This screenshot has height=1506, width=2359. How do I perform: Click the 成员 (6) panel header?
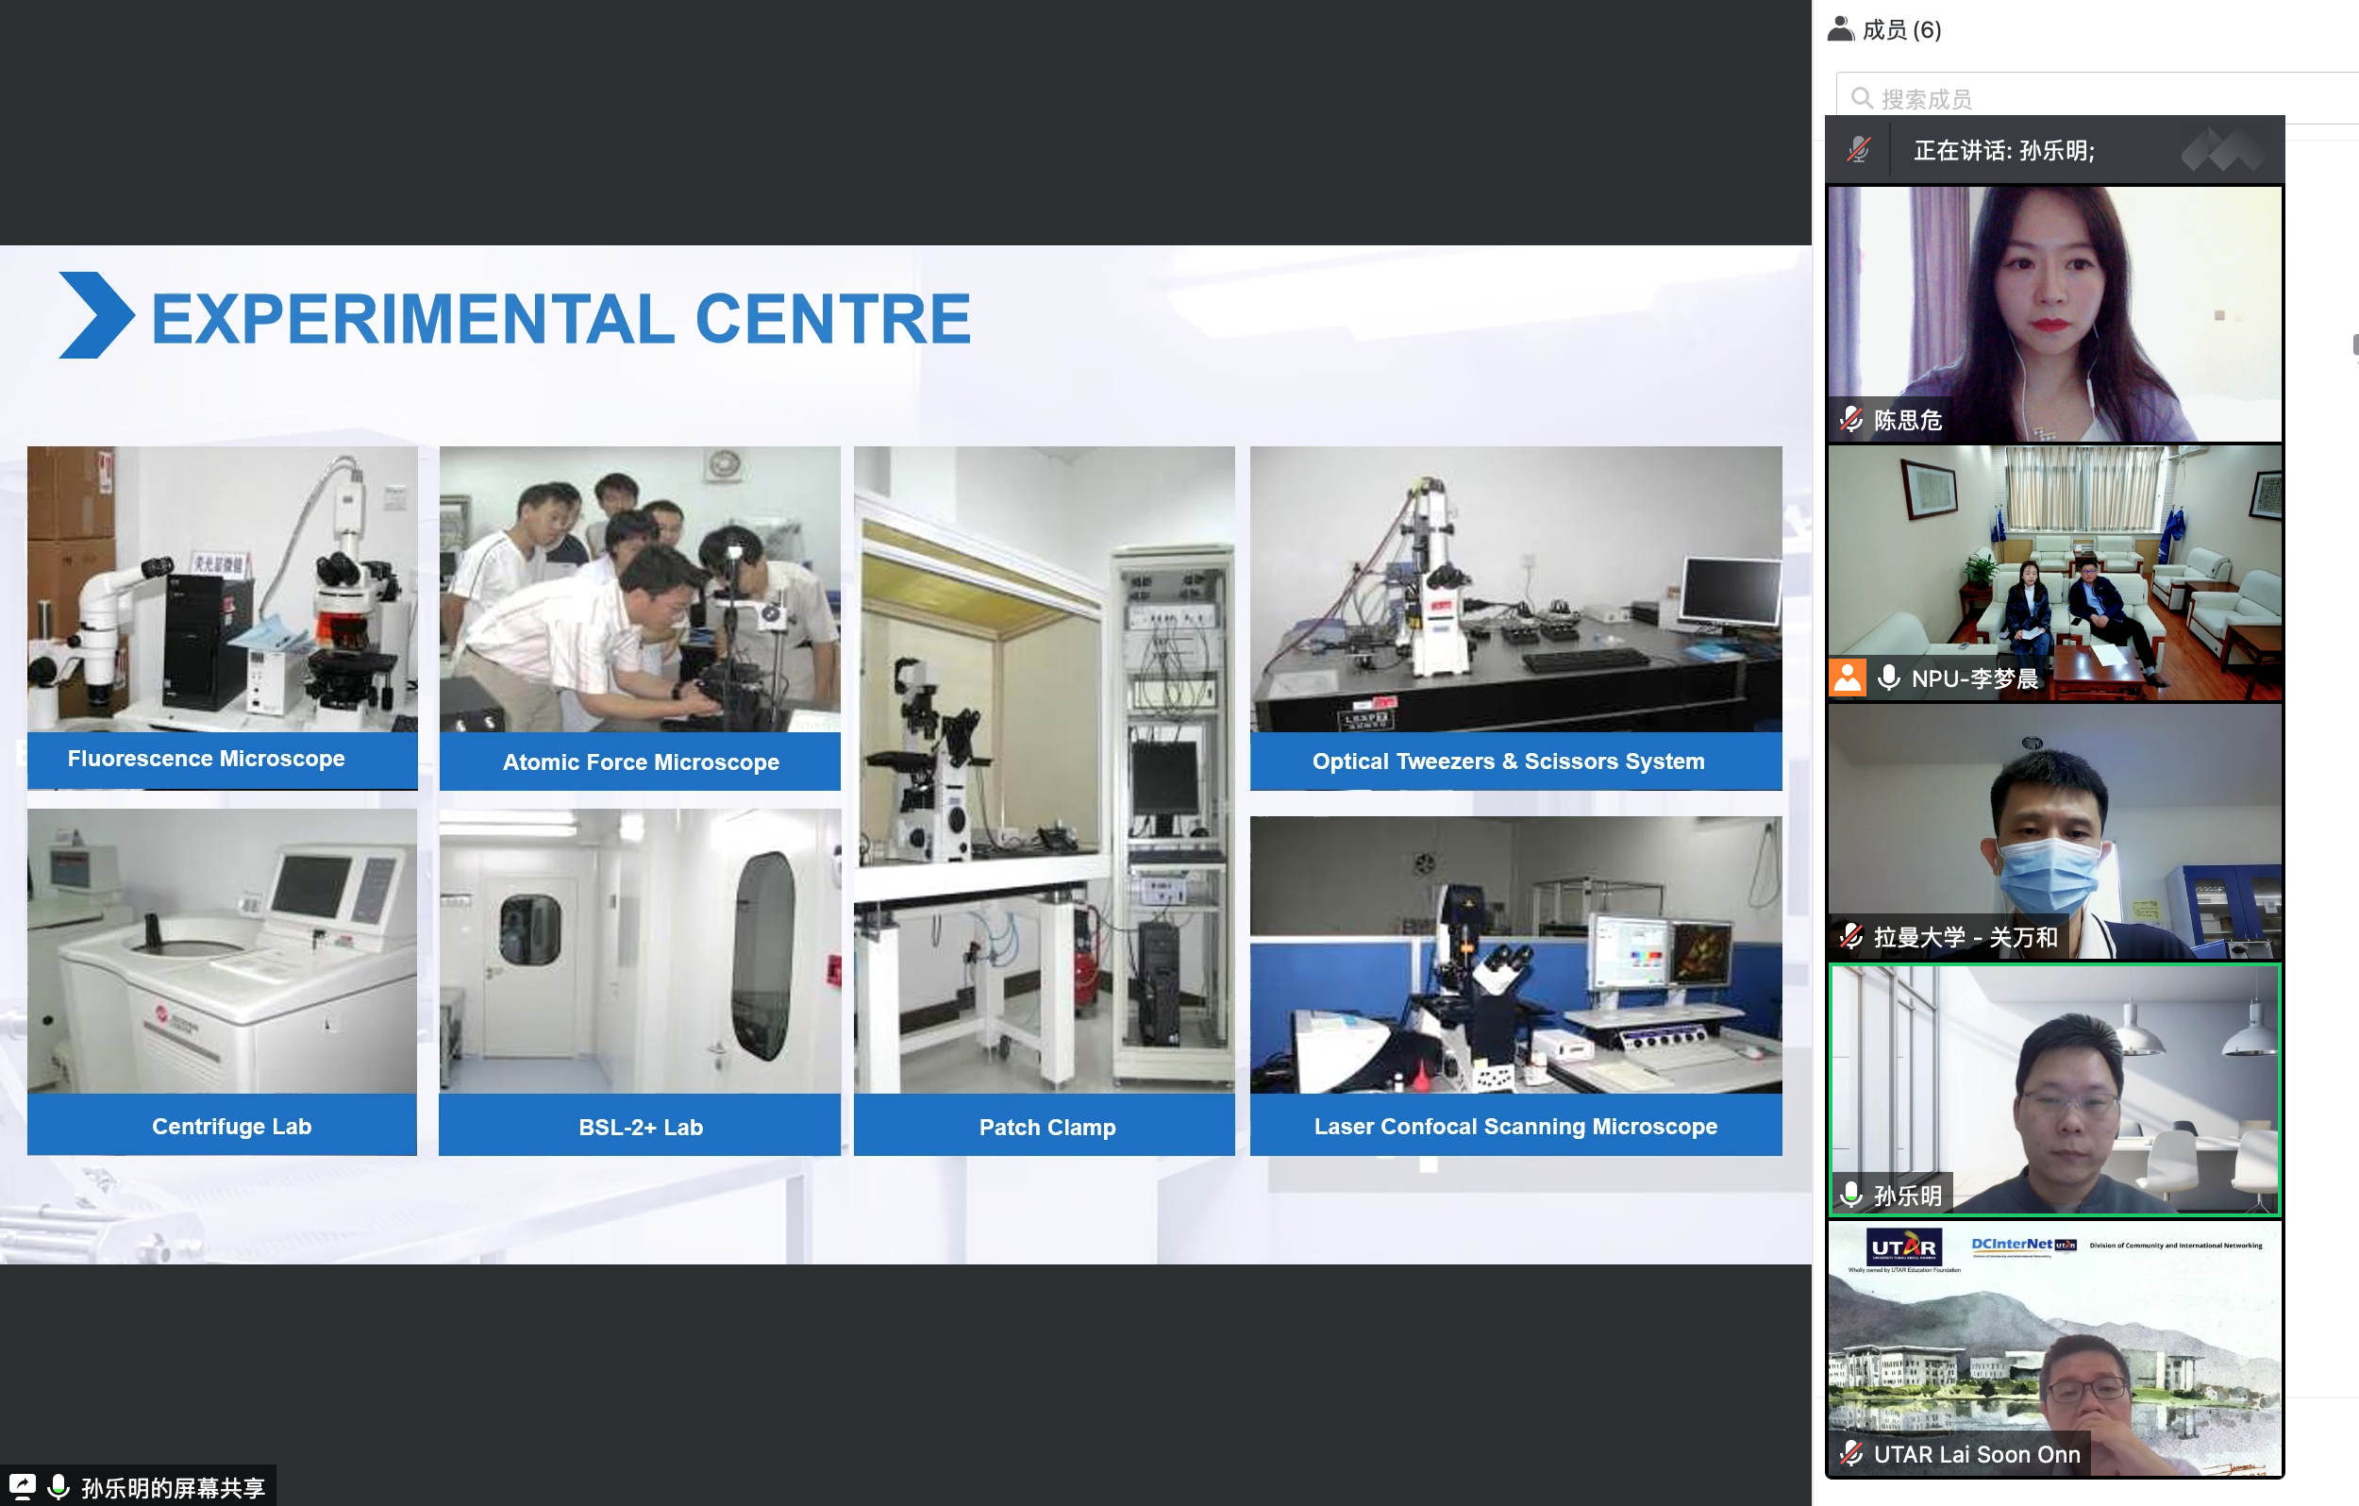pos(1900,29)
